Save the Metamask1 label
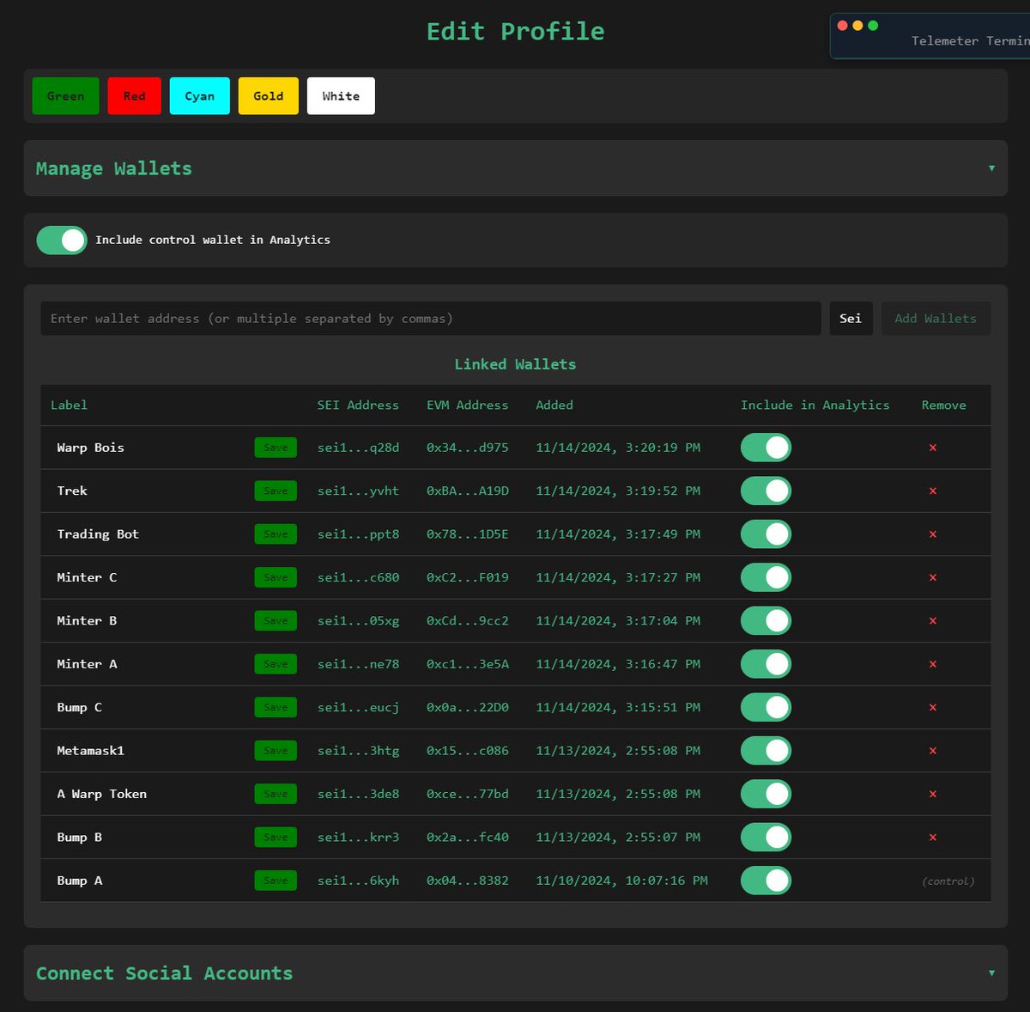1030x1012 pixels. (276, 751)
